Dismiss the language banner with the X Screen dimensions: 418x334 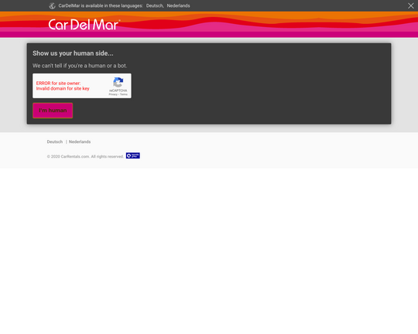(x=410, y=5)
